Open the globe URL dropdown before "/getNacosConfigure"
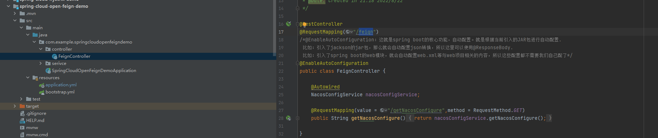 coord(383,110)
